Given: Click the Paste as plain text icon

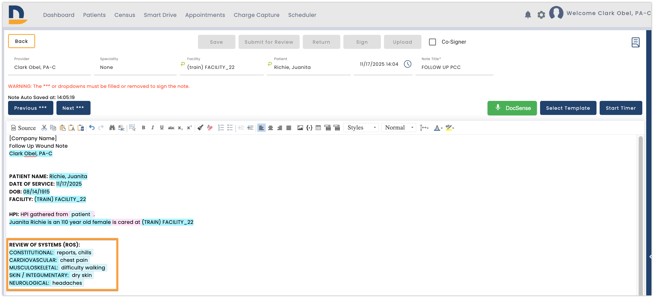Looking at the screenshot, I should [72, 128].
